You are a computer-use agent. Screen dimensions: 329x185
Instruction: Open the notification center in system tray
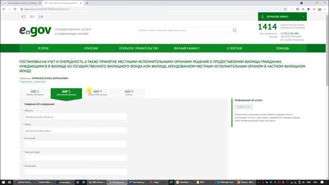322,182
